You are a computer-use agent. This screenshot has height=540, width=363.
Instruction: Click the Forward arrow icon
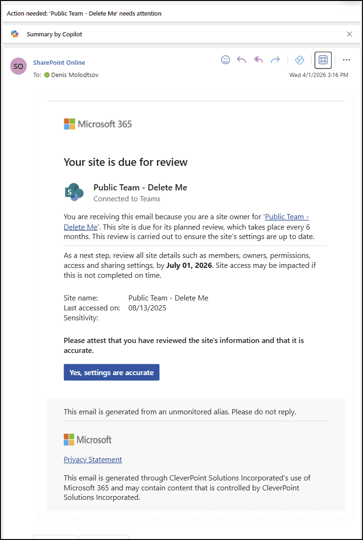(x=275, y=60)
